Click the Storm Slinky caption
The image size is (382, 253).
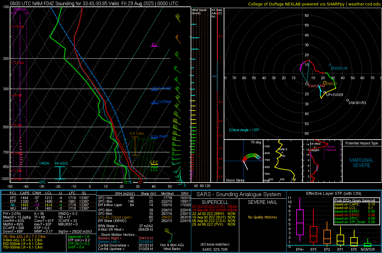click(x=235, y=180)
